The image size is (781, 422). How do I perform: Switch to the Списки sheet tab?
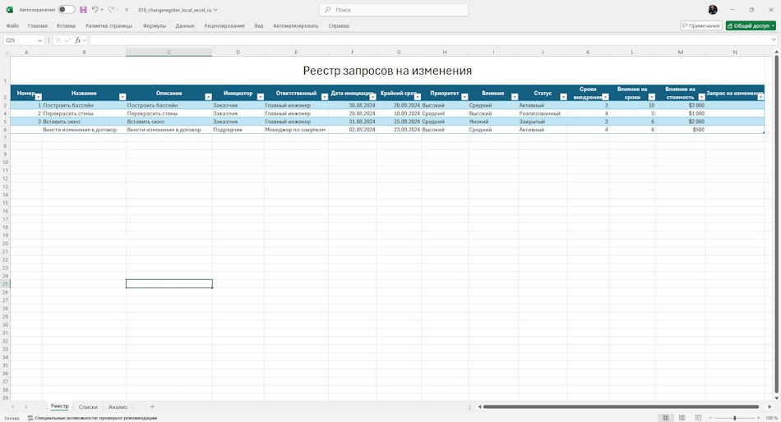(x=88, y=406)
